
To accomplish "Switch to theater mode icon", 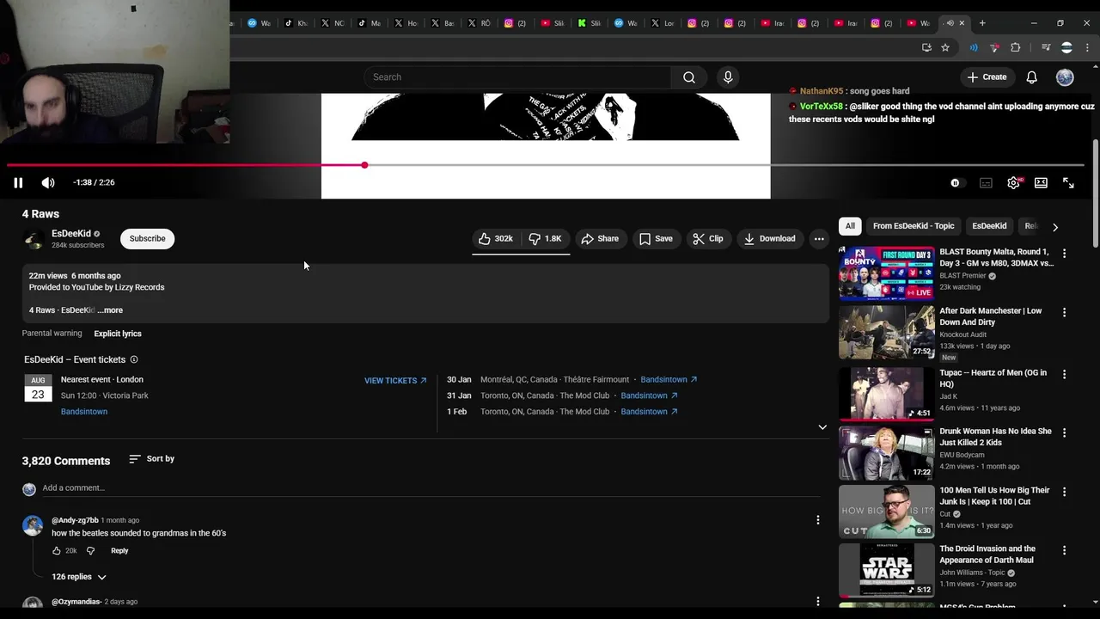I will [x=1041, y=182].
